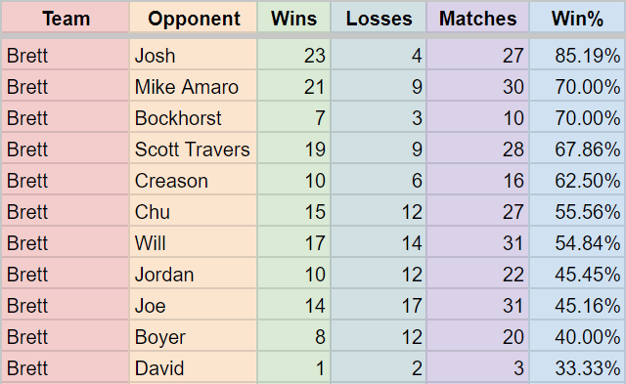Image resolution: width=626 pixels, height=384 pixels.
Task: Select the Creason opponent cell
Action: [x=194, y=180]
